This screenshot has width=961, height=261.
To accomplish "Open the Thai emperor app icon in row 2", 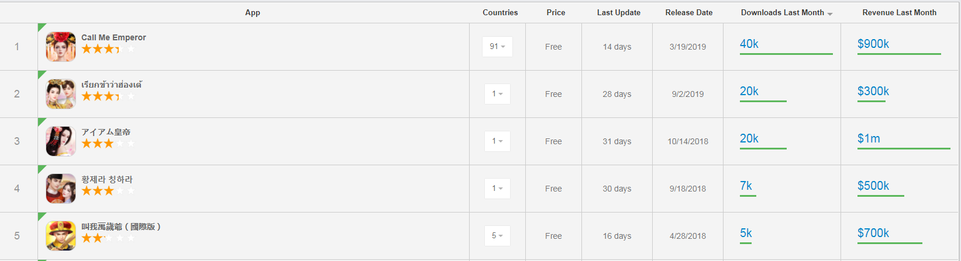I will (61, 94).
